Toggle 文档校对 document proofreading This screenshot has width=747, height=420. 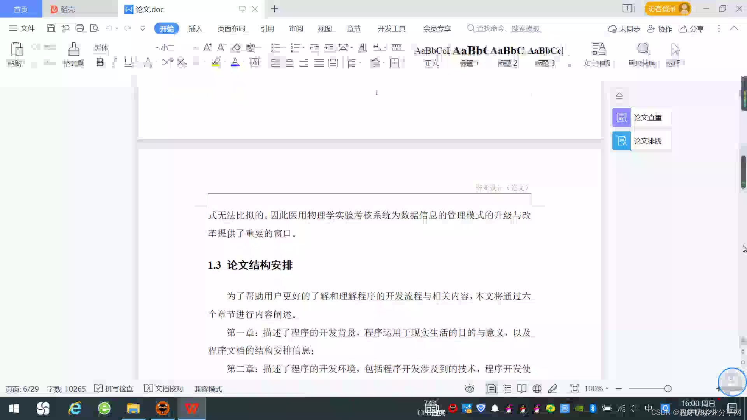[164, 389]
